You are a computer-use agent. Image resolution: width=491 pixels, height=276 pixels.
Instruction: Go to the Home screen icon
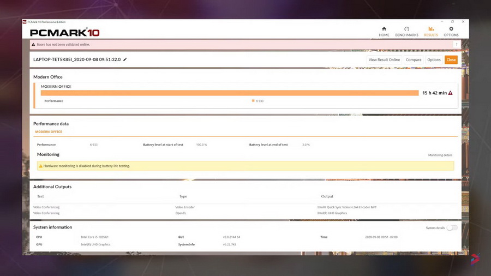pos(384,29)
